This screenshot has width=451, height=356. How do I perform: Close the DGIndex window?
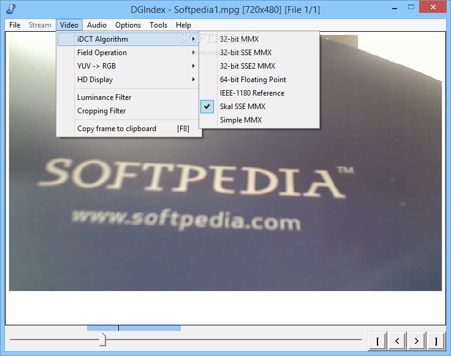433,7
